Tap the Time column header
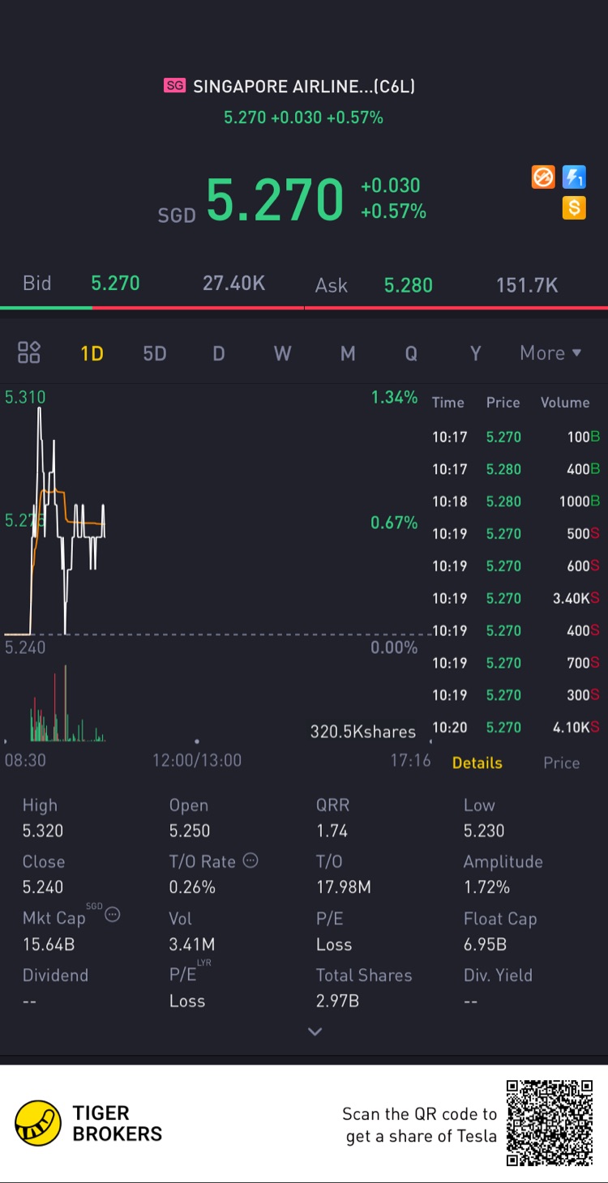The width and height of the screenshot is (608, 1183). pyautogui.click(x=447, y=403)
